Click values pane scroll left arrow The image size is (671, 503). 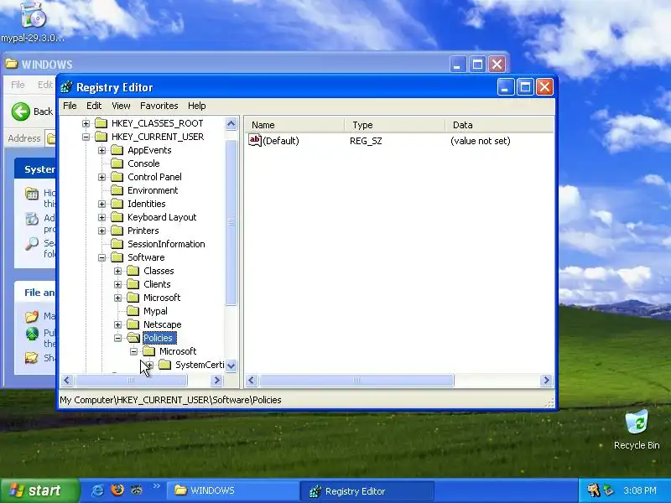click(x=252, y=380)
